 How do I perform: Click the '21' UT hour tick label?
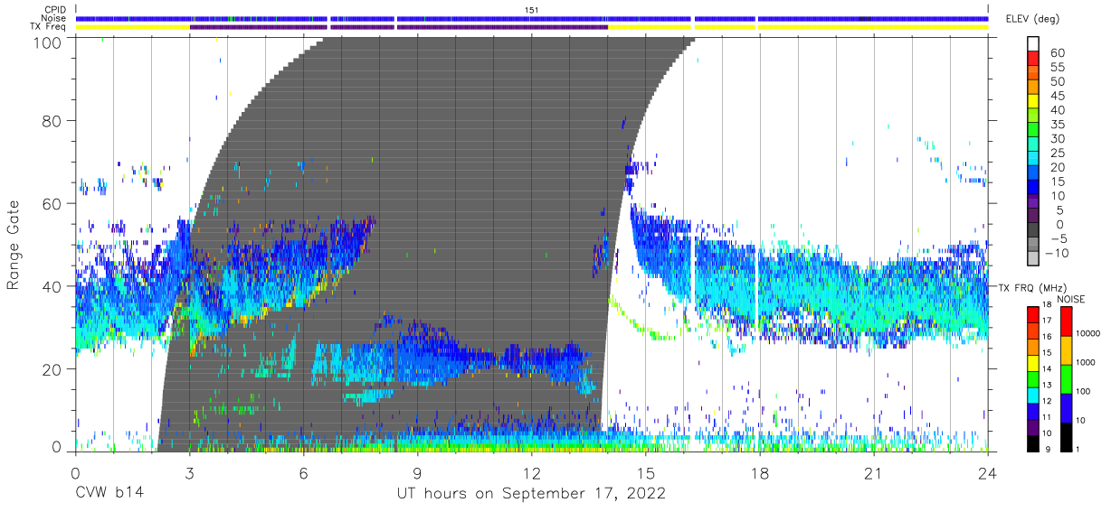(874, 473)
